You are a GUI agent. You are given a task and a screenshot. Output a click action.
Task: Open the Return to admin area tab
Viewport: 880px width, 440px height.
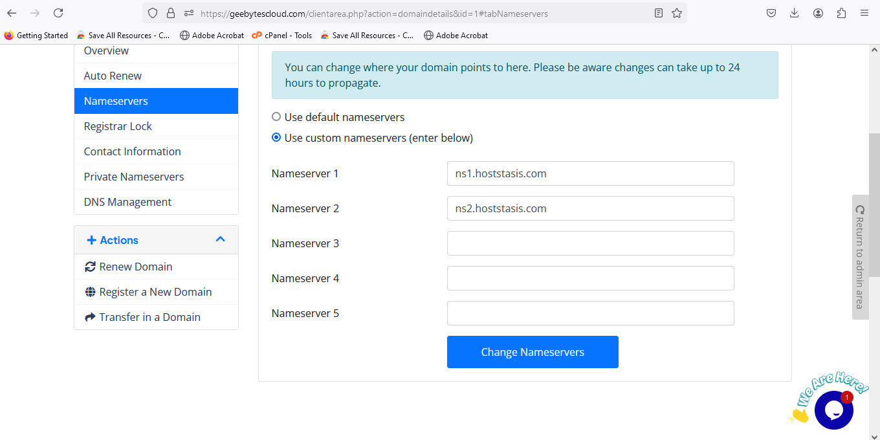860,257
